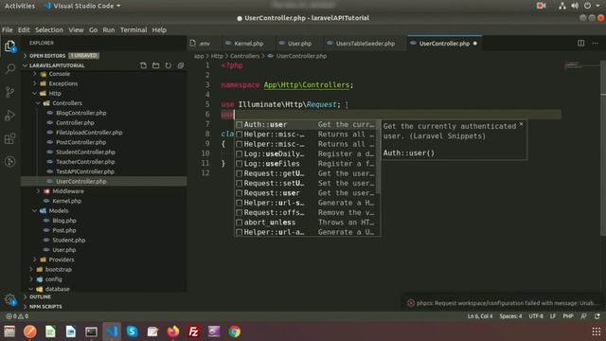Open the Selection menu

click(x=48, y=29)
